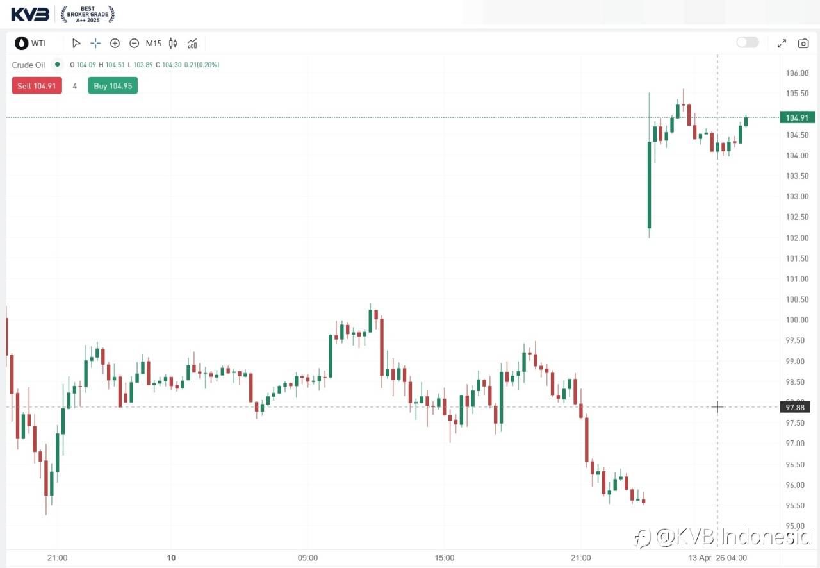The width and height of the screenshot is (820, 568).
Task: Take a chart snapshot with camera icon
Action: pyautogui.click(x=803, y=44)
